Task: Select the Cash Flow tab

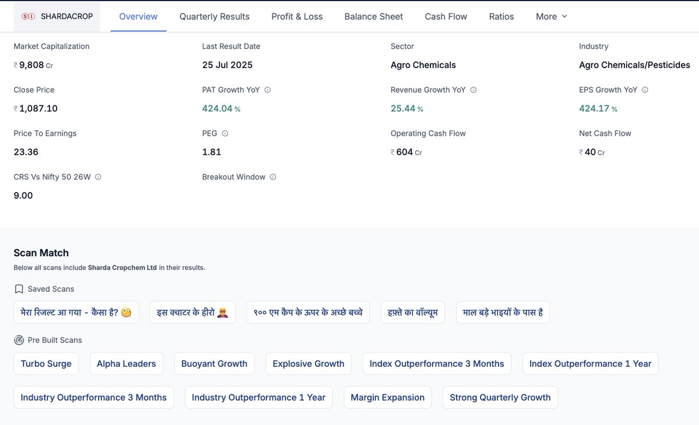Action: [446, 16]
